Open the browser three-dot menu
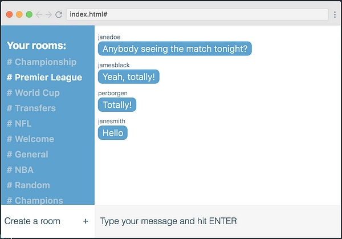 click(335, 15)
